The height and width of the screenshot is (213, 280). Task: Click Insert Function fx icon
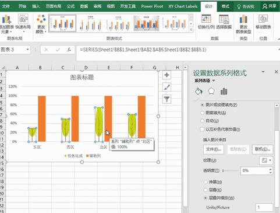point(69,50)
